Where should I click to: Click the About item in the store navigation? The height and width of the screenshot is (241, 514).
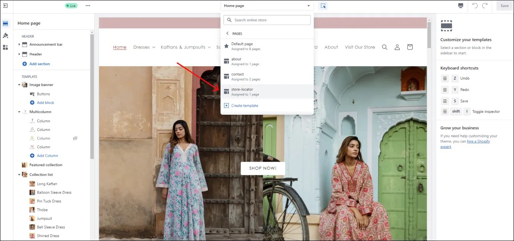[x=331, y=47]
